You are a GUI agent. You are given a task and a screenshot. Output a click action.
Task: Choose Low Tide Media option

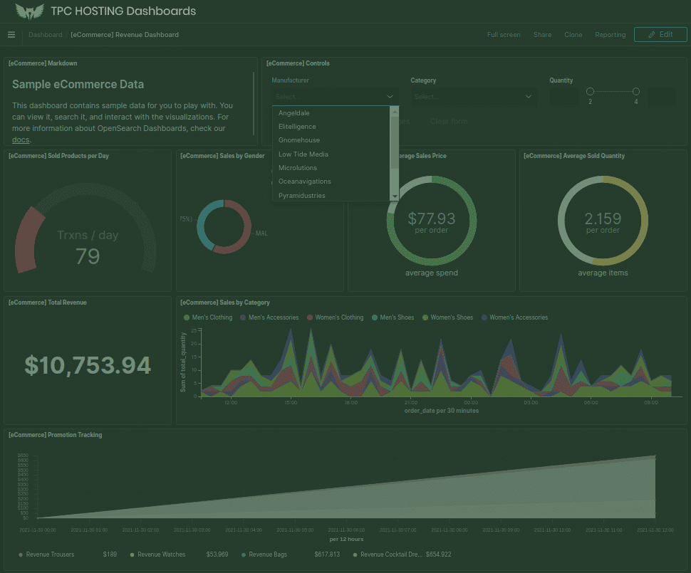[x=303, y=154]
